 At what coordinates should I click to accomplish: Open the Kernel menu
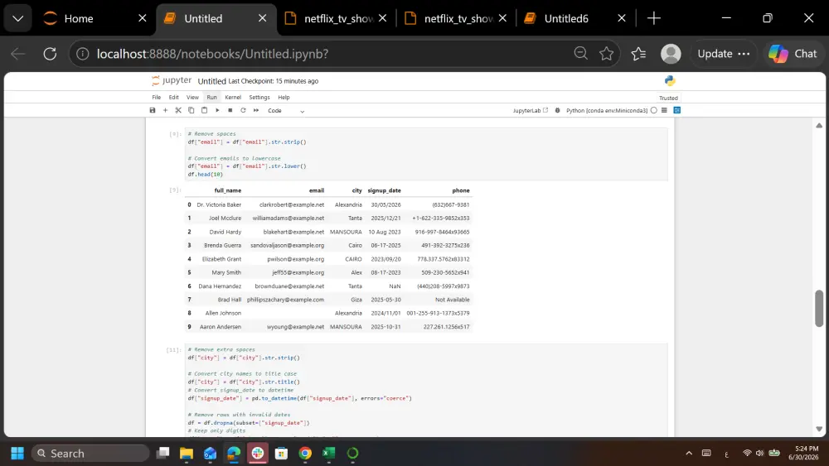click(x=233, y=98)
